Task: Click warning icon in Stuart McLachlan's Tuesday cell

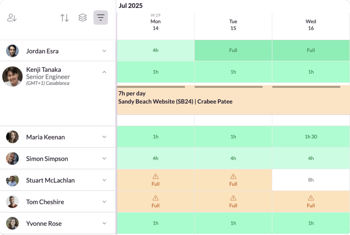Action: (x=233, y=177)
